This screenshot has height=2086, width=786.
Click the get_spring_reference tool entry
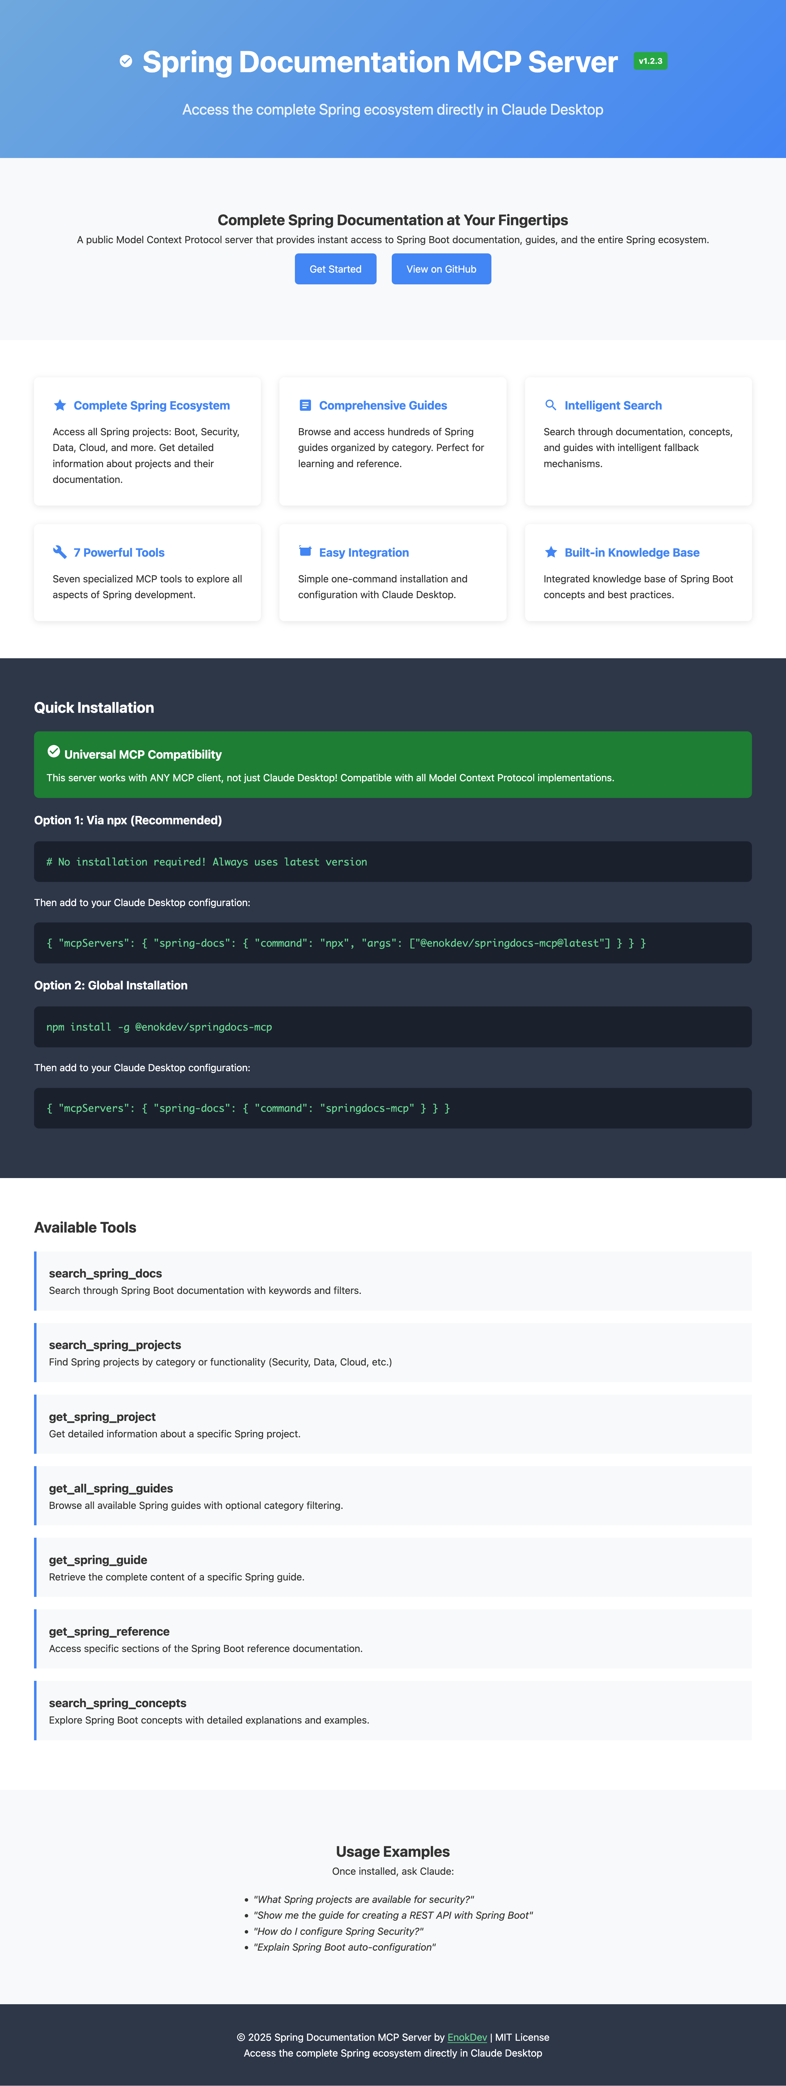393,1638
